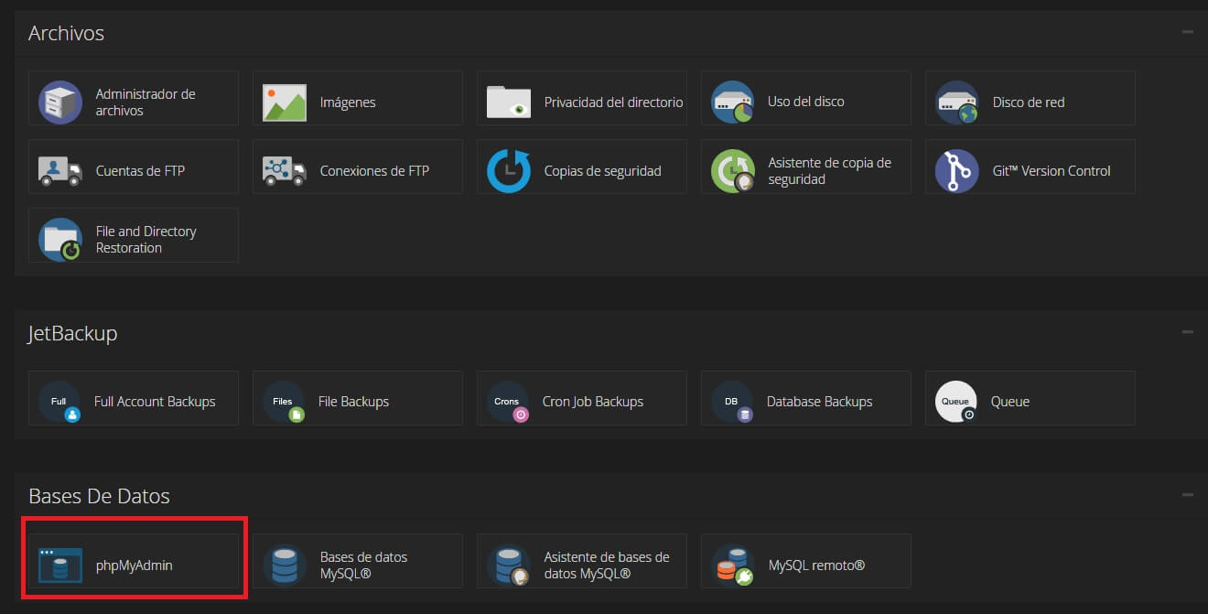Select Full Account Backups link
This screenshot has height=614, width=1208.
pyautogui.click(x=155, y=402)
